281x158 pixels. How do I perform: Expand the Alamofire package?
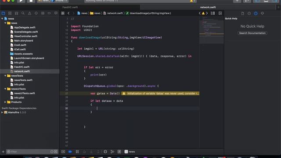coord(2,112)
